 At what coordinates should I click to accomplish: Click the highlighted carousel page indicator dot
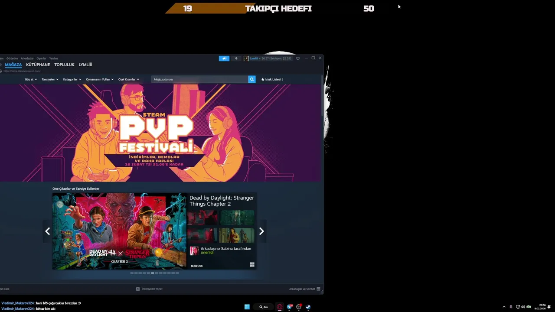[152, 273]
